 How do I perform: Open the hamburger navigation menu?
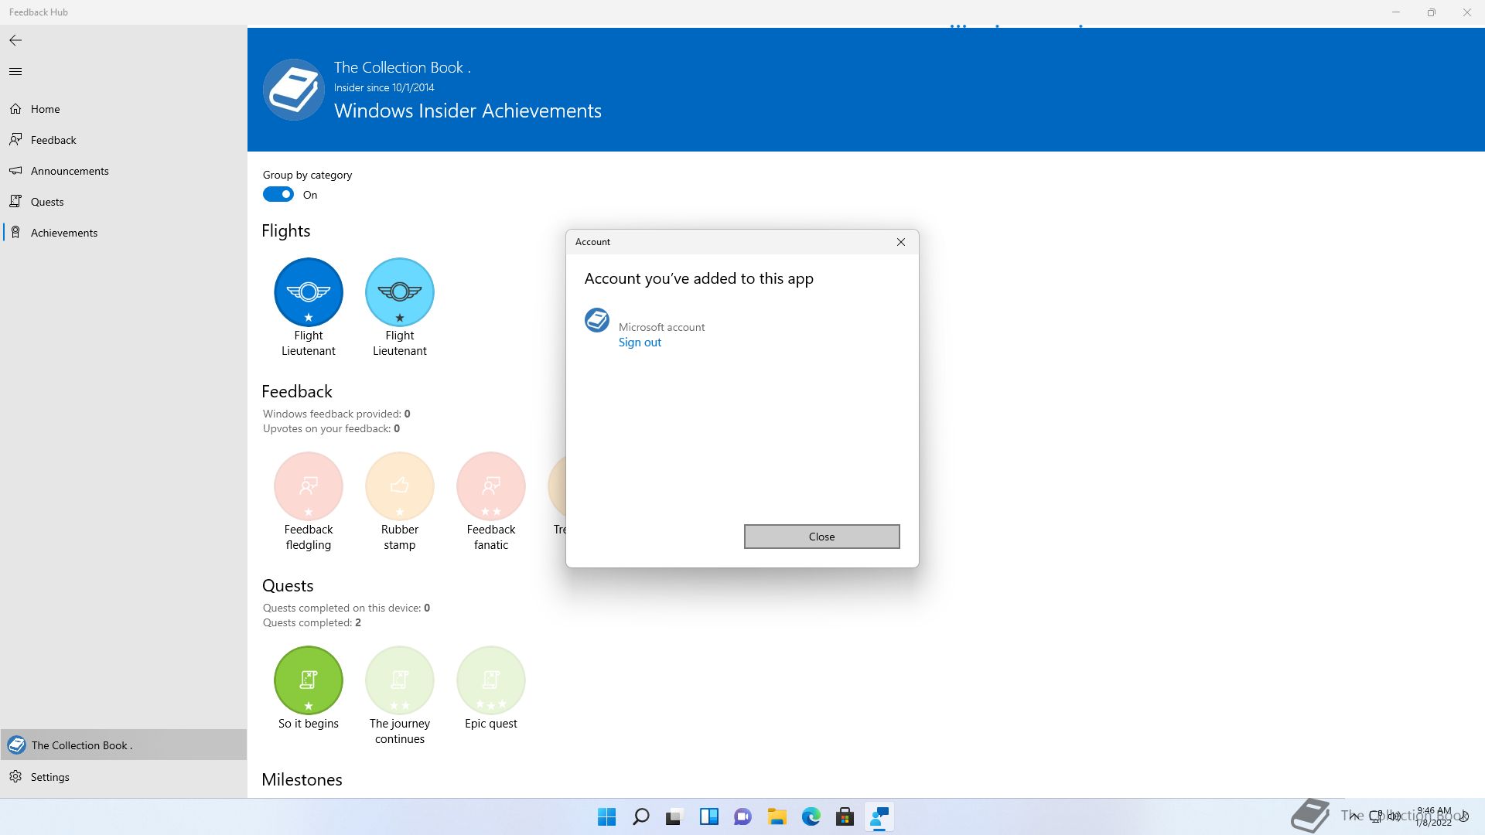[15, 72]
